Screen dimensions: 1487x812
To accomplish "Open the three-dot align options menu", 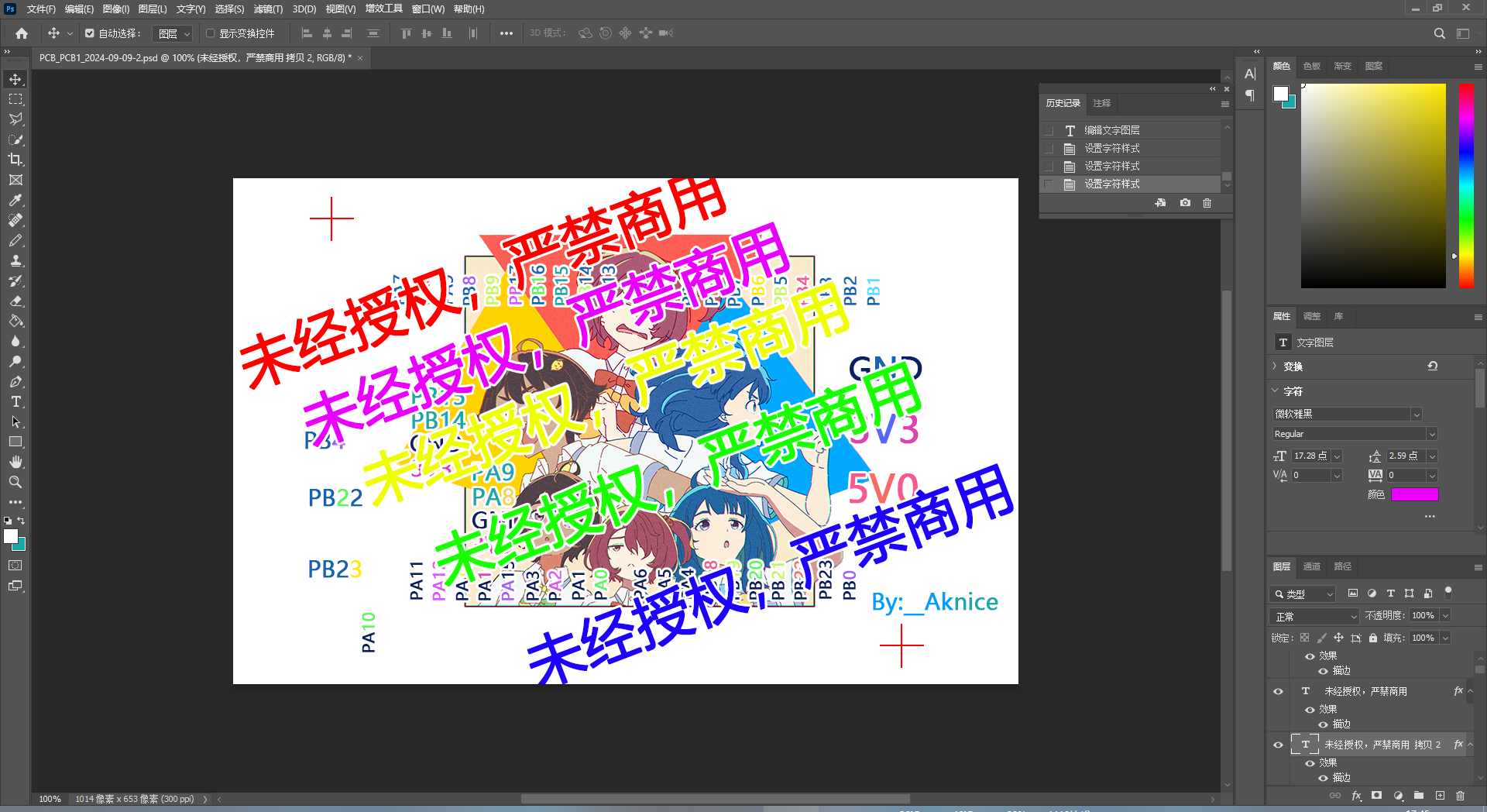I will [506, 33].
